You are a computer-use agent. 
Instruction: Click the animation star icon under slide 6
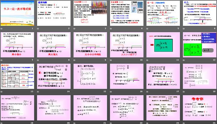click(184, 29)
